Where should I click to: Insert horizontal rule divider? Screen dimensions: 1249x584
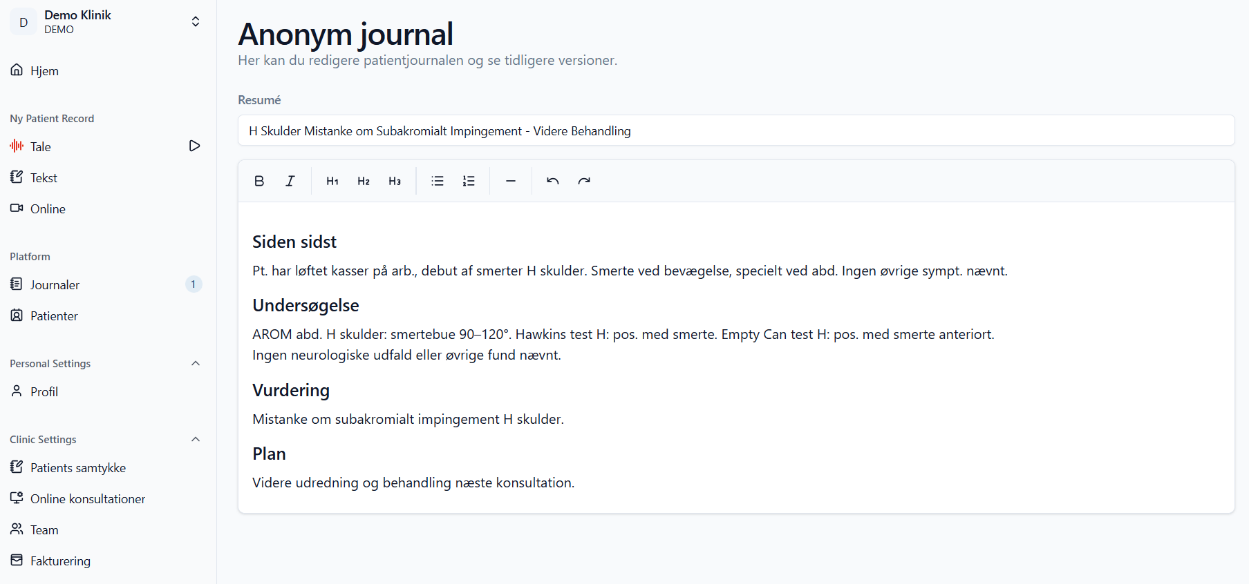(x=511, y=181)
